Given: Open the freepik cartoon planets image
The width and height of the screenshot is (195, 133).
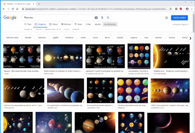Looking at the screenshot, I should (133, 90).
